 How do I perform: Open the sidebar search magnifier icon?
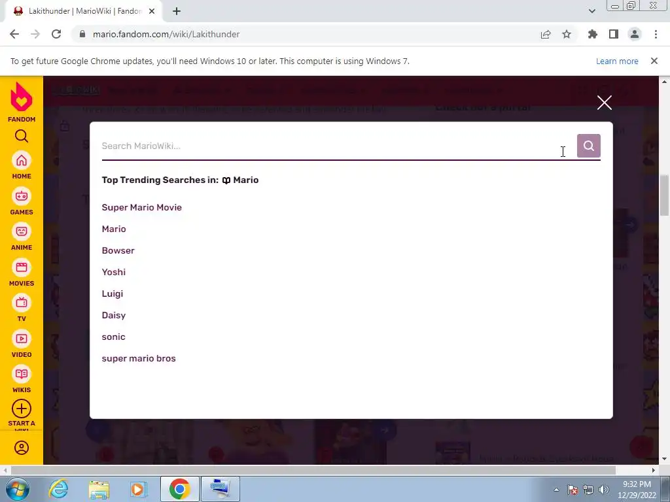[22, 136]
